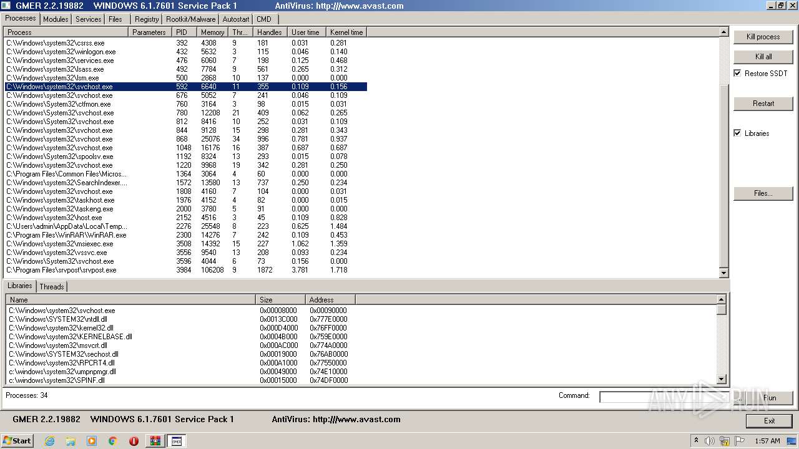This screenshot has height=449, width=799.
Task: Click the Run button
Action: 770,397
